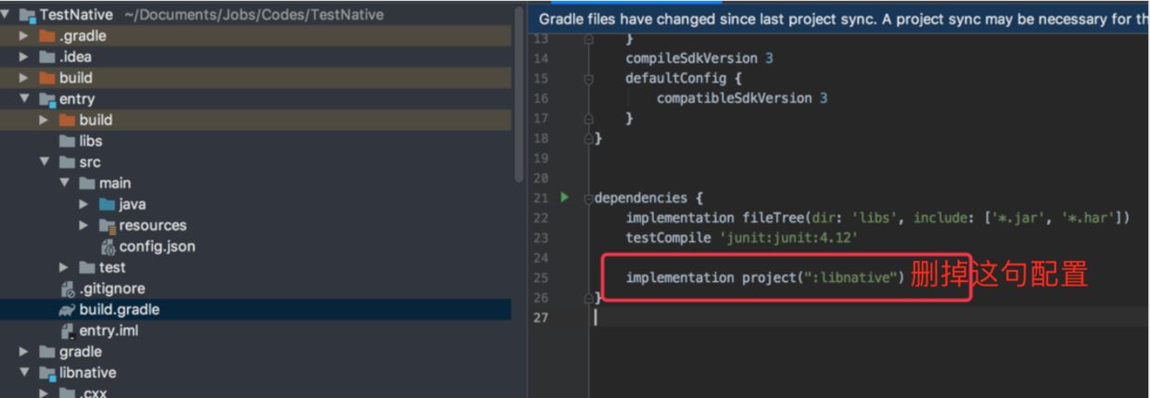The image size is (1150, 398).
Task: Click the entry.iml file icon
Action: [67, 331]
